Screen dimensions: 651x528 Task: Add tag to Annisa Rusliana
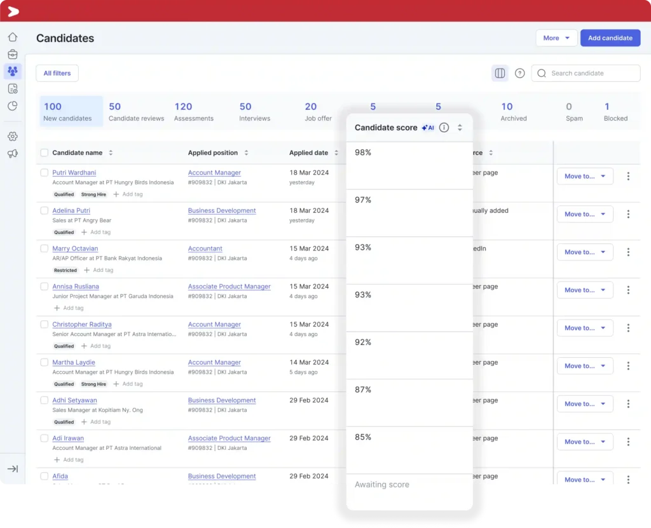69,308
